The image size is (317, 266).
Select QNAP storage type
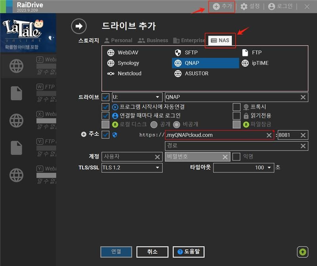click(205, 63)
